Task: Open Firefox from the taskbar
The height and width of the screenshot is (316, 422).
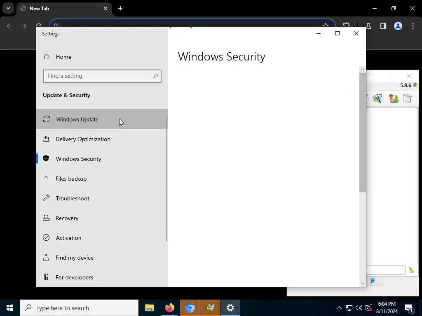Action: (x=169, y=308)
